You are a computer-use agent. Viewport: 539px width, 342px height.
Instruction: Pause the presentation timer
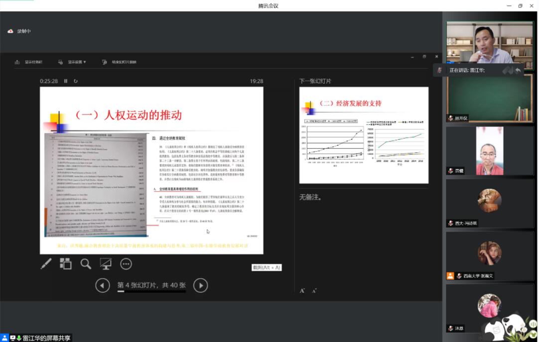pyautogui.click(x=66, y=81)
